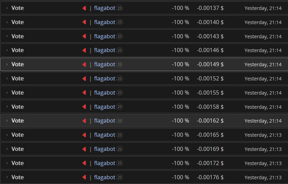Expand the Vote row with -0.00140 $
The width and height of the screenshot is (288, 184).
[x=7, y=22]
